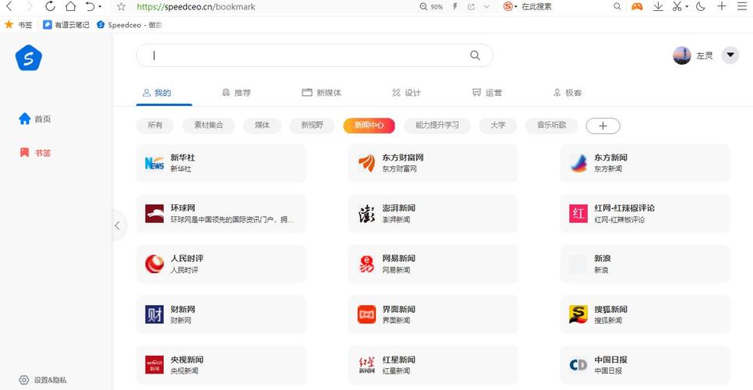Image resolution: width=753 pixels, height=390 pixels.
Task: Select the 新视野 category chip
Action: [x=312, y=126]
